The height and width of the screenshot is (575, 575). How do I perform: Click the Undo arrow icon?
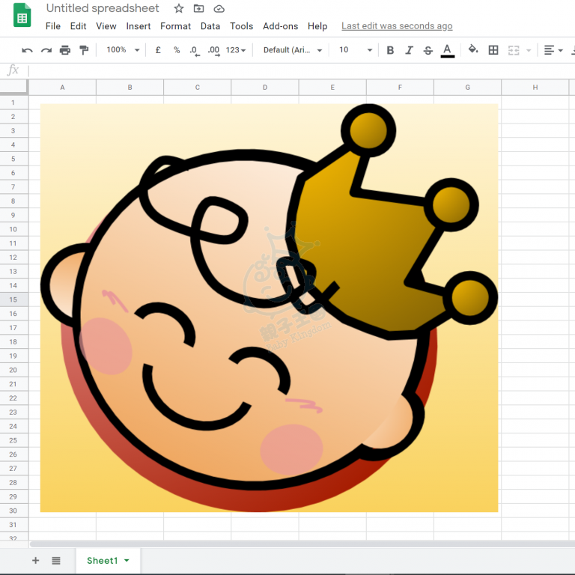point(28,50)
